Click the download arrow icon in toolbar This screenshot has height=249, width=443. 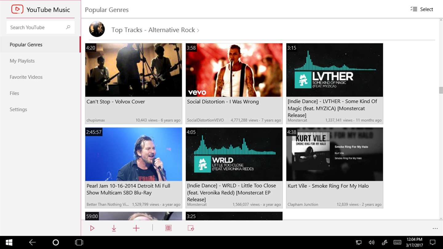click(114, 228)
